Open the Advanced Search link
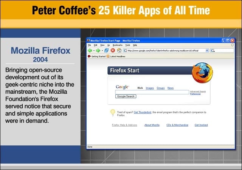242x170 pixels. pyautogui.click(x=198, y=91)
